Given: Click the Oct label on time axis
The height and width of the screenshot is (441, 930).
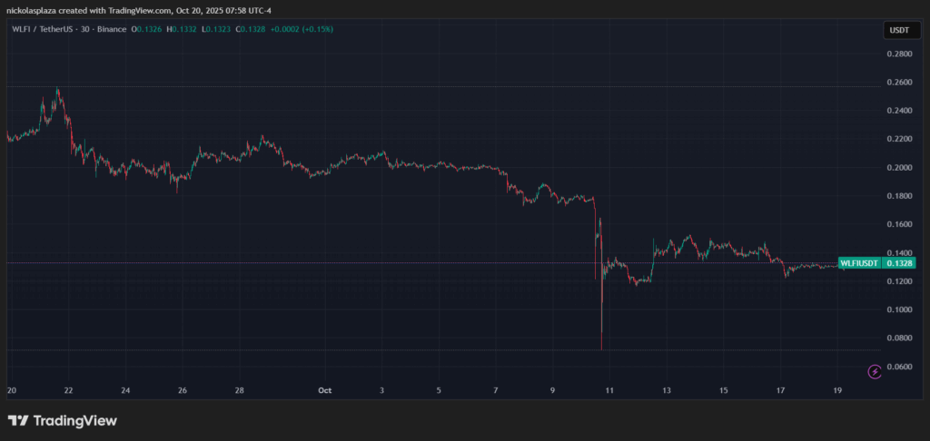Looking at the screenshot, I should coord(325,390).
